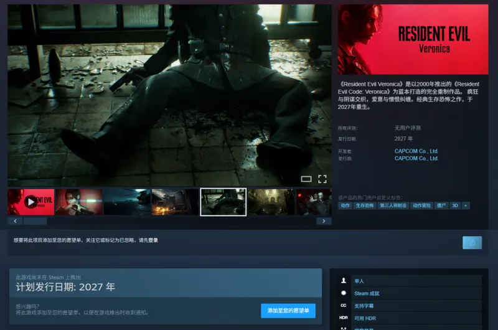Select the highlighted fallen figure thumbnail
The height and width of the screenshot is (330, 498).
tap(223, 202)
